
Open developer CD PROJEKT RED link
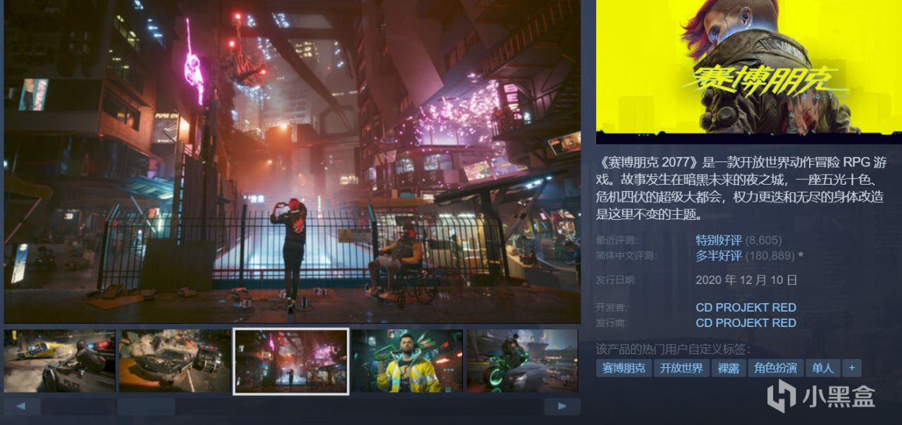click(x=746, y=307)
